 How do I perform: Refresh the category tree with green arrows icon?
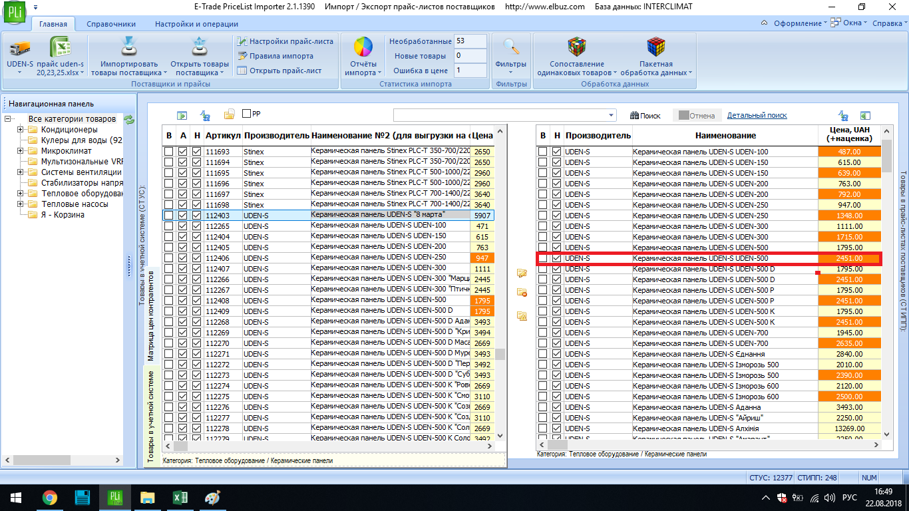click(129, 120)
